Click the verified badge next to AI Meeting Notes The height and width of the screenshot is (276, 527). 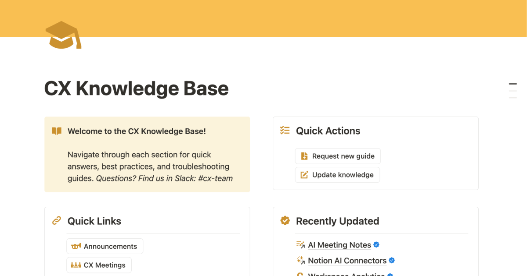click(x=376, y=245)
